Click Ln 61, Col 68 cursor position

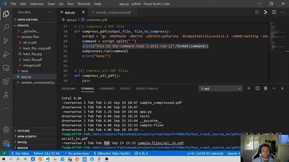[x=205, y=153]
